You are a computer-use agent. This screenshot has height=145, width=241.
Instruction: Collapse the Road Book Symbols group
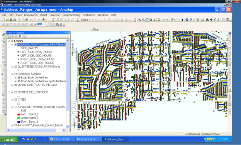coord(12,74)
